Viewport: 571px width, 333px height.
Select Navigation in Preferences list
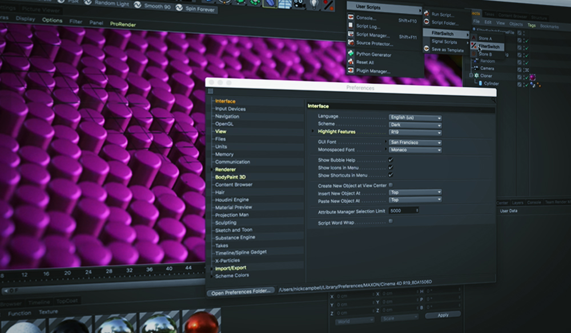[x=227, y=116]
